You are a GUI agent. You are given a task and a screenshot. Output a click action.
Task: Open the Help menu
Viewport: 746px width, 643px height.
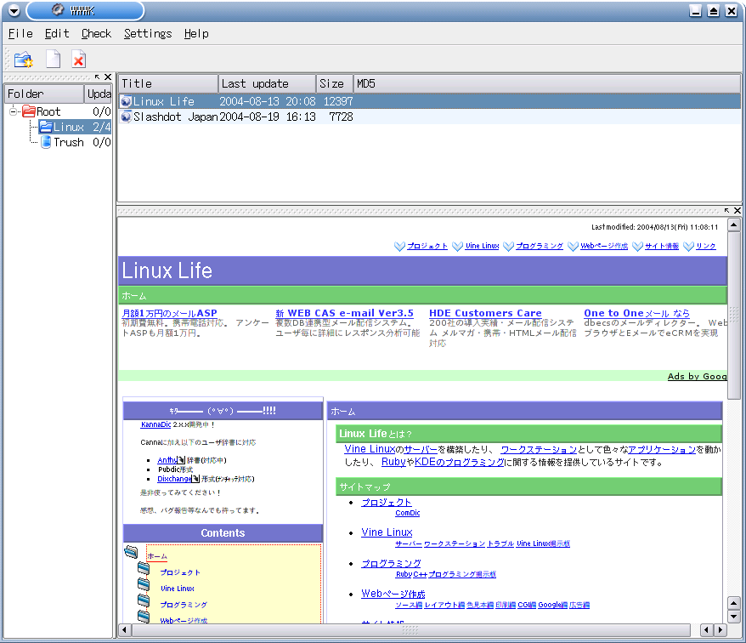196,34
